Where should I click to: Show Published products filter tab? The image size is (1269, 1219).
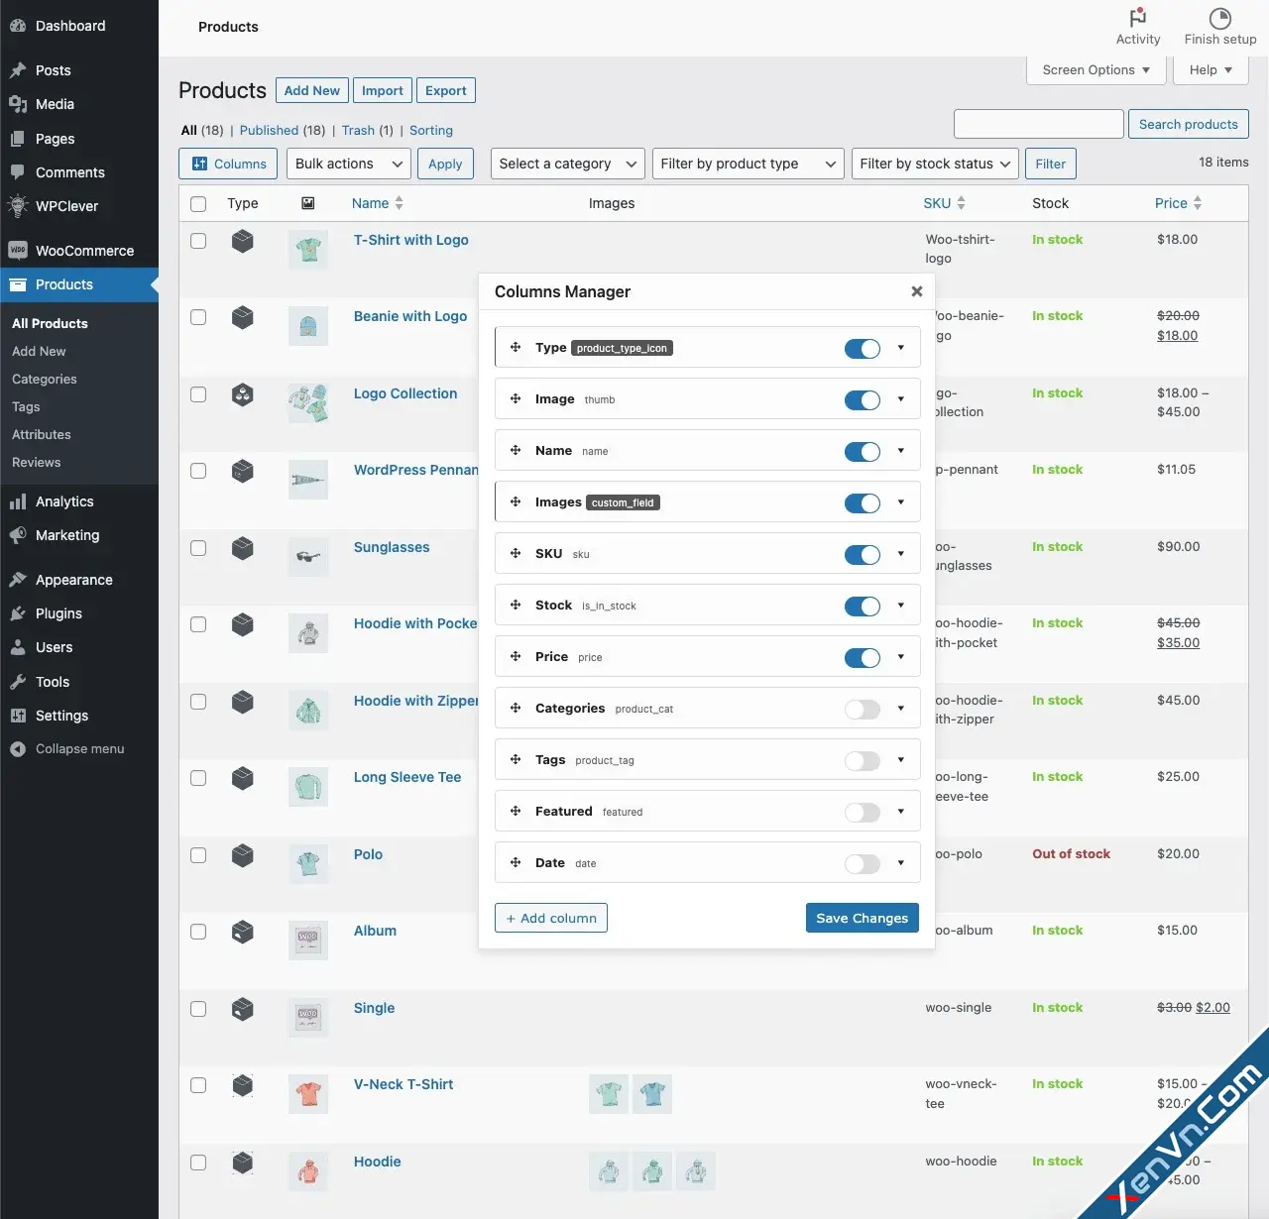[x=269, y=130]
